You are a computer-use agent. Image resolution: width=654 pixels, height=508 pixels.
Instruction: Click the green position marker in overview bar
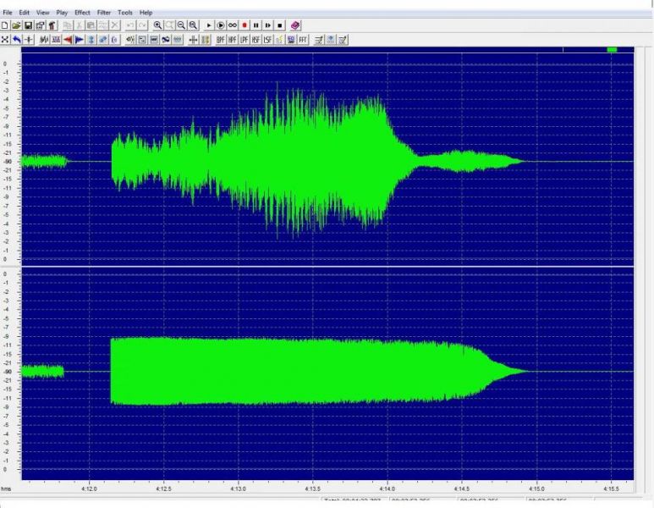[x=612, y=50]
